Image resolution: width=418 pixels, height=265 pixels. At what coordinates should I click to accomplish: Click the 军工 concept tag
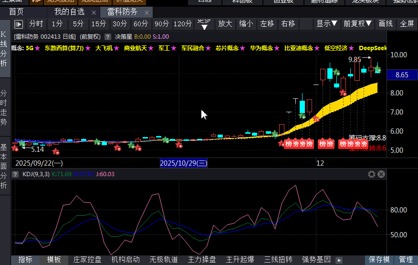tap(164, 48)
